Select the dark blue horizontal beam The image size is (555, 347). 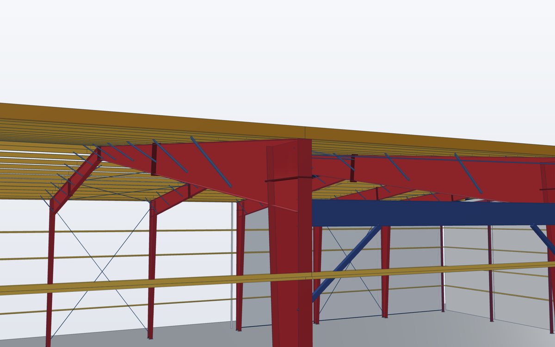point(433,213)
